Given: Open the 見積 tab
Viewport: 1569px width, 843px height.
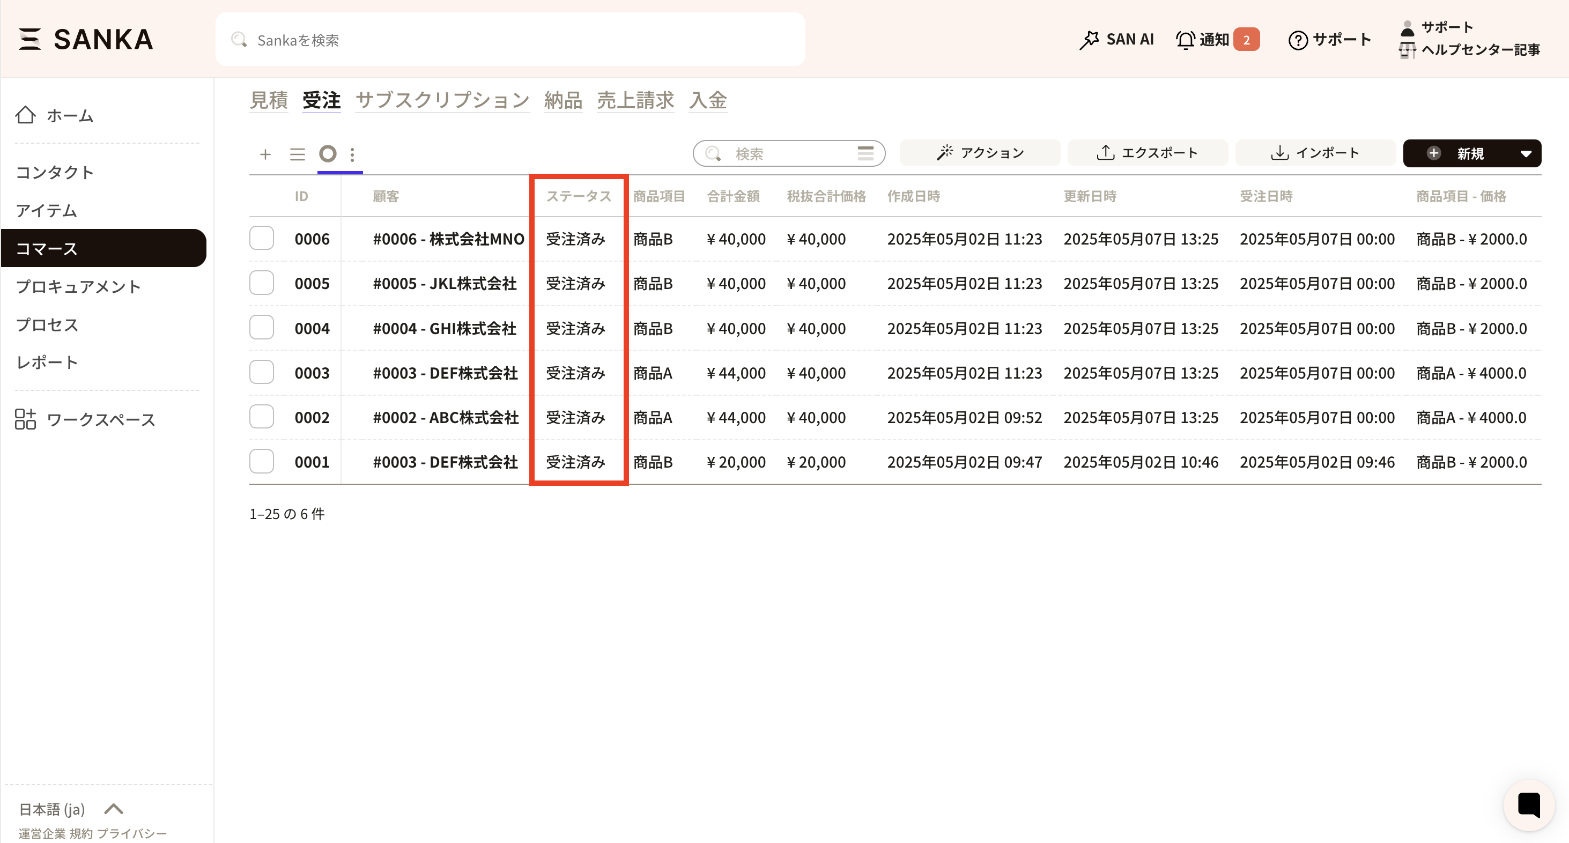Looking at the screenshot, I should click(269, 100).
